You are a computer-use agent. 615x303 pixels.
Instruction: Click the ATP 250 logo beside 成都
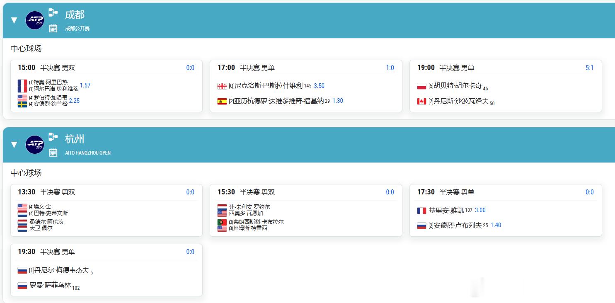click(35, 20)
